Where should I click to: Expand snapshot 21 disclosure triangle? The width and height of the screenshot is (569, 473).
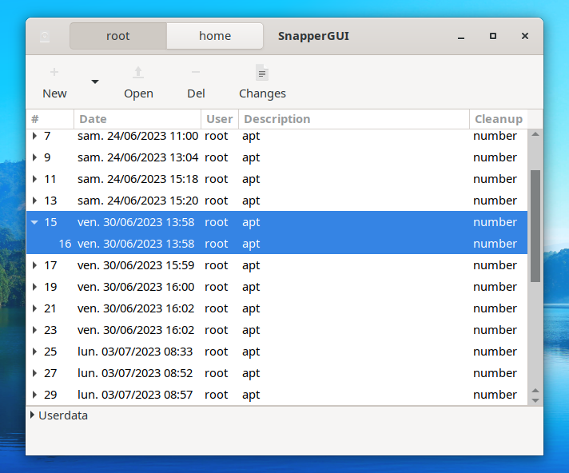click(34, 308)
